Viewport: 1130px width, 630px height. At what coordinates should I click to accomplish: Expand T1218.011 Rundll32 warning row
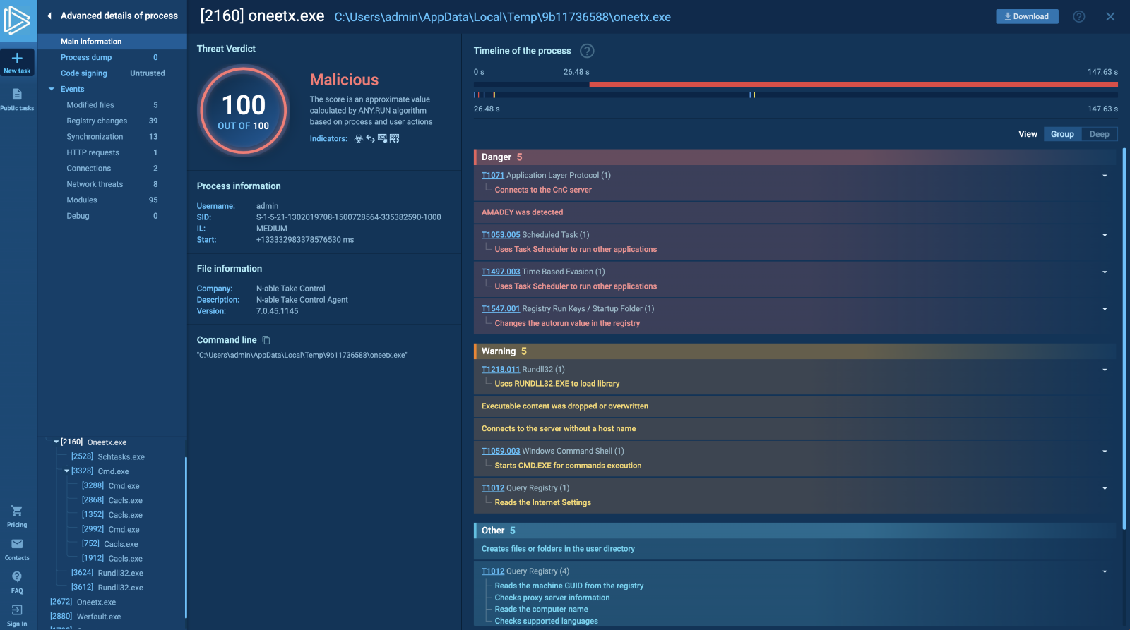(x=1105, y=370)
